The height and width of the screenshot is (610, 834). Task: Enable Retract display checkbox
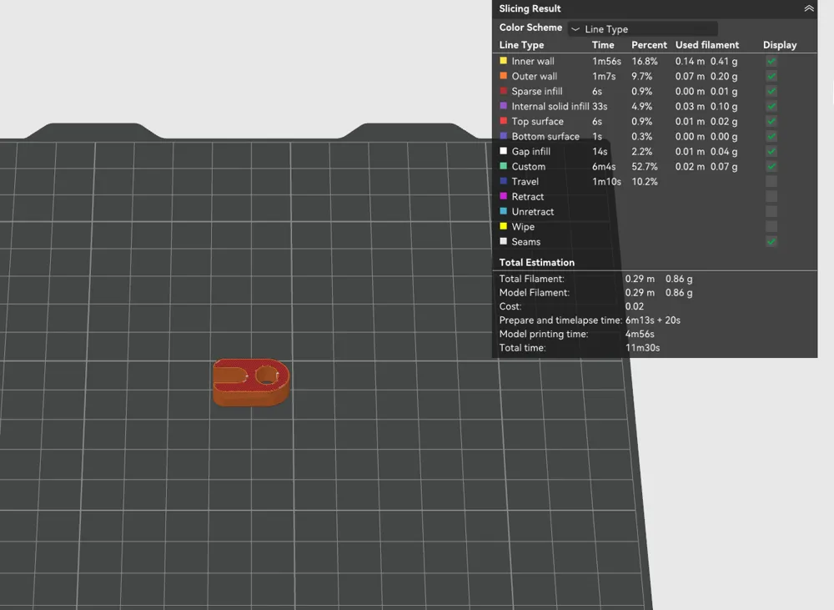(x=771, y=196)
